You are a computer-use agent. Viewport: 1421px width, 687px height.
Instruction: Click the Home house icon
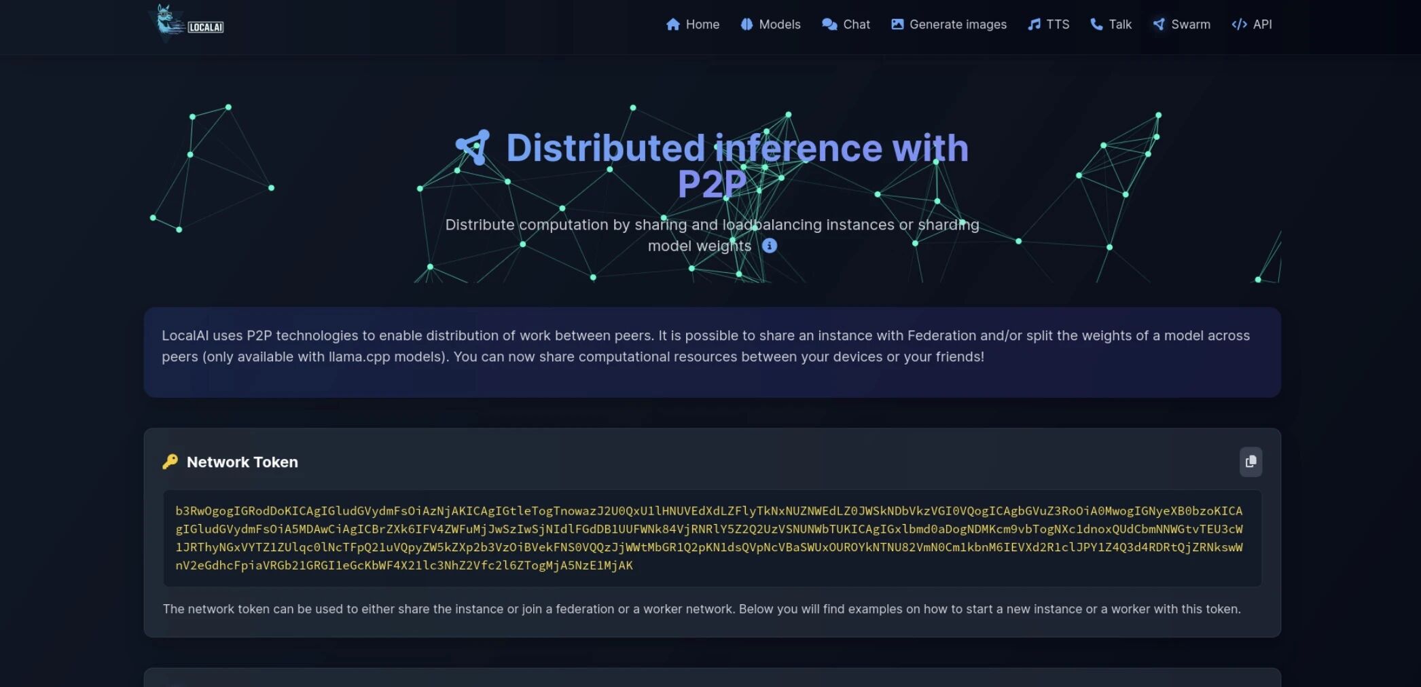[x=672, y=24]
